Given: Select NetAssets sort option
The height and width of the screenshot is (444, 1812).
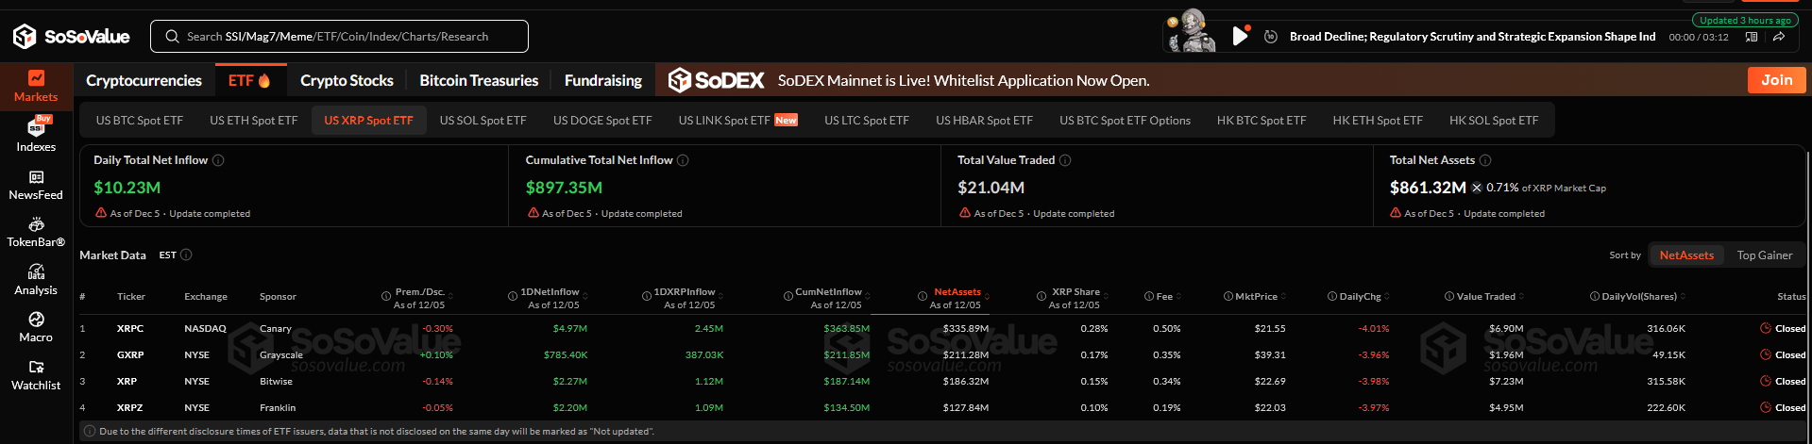Looking at the screenshot, I should (1686, 255).
